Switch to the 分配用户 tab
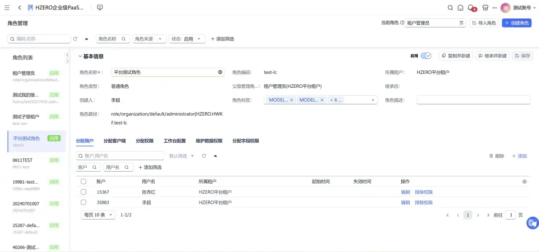The image size is (539, 252). click(x=84, y=141)
